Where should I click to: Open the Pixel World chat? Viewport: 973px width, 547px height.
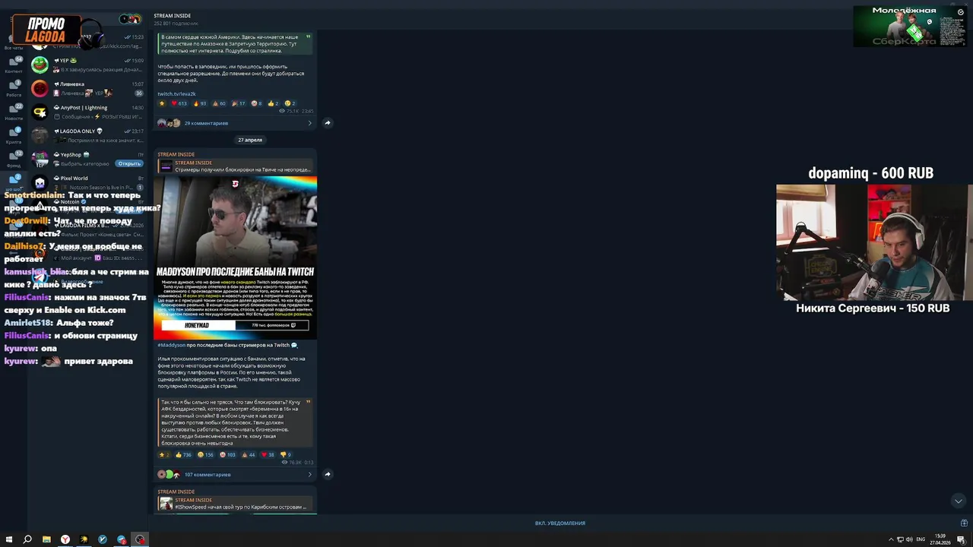[x=87, y=182]
